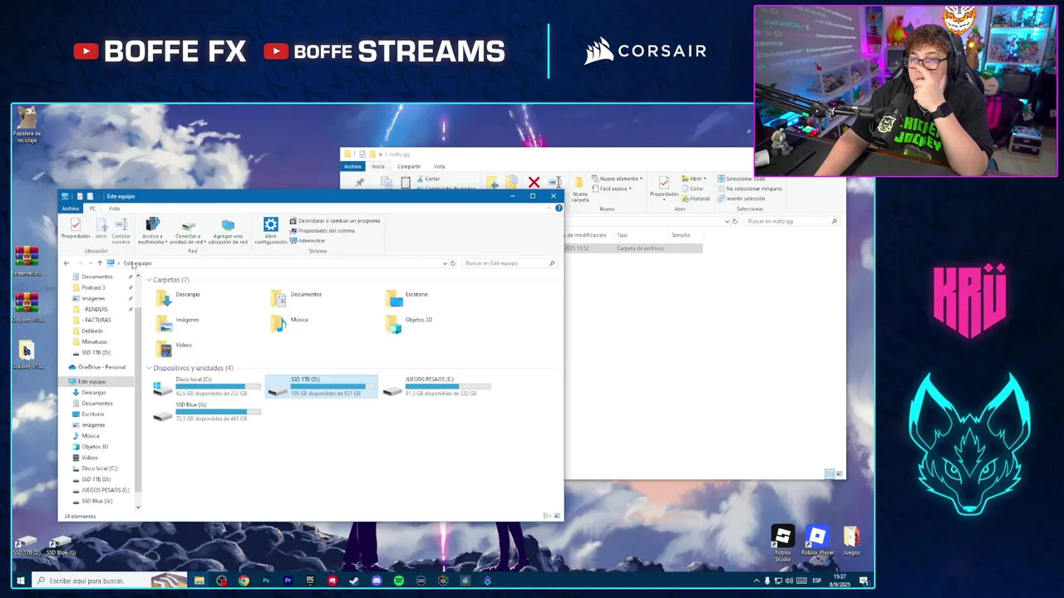Click Abrir configuración gear icon
The image size is (1064, 598).
270,231
